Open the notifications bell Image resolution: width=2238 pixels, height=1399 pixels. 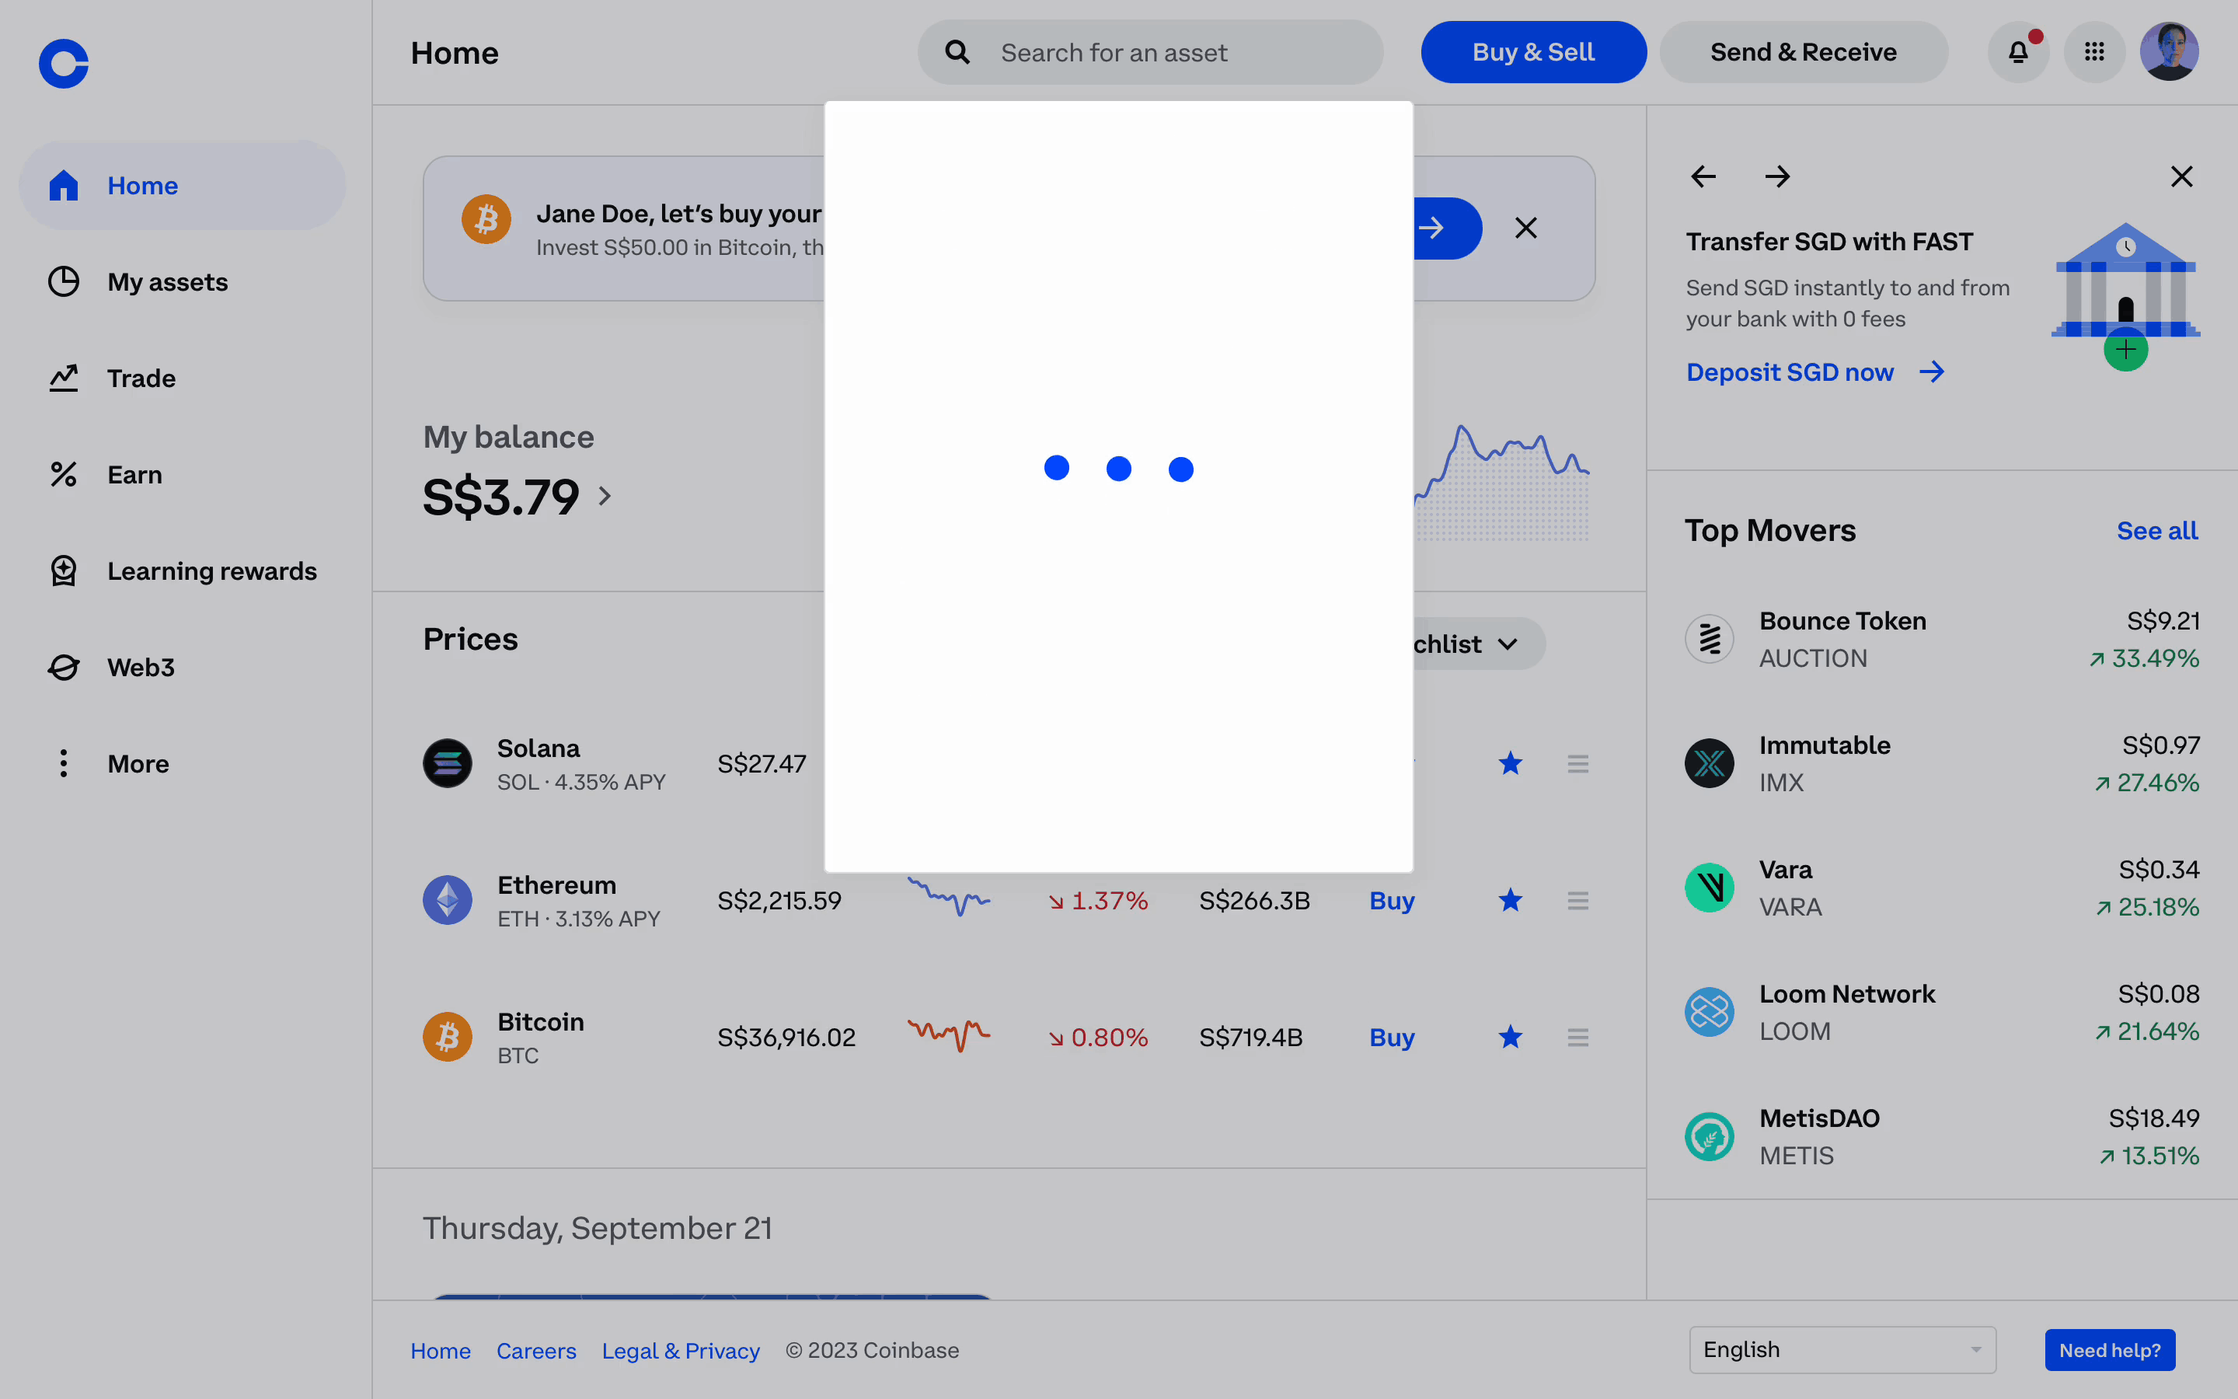[2018, 53]
